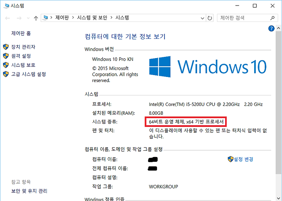Expand chevron after computer icon in address bar
This screenshot has height=201, width=282.
coord(51,18)
